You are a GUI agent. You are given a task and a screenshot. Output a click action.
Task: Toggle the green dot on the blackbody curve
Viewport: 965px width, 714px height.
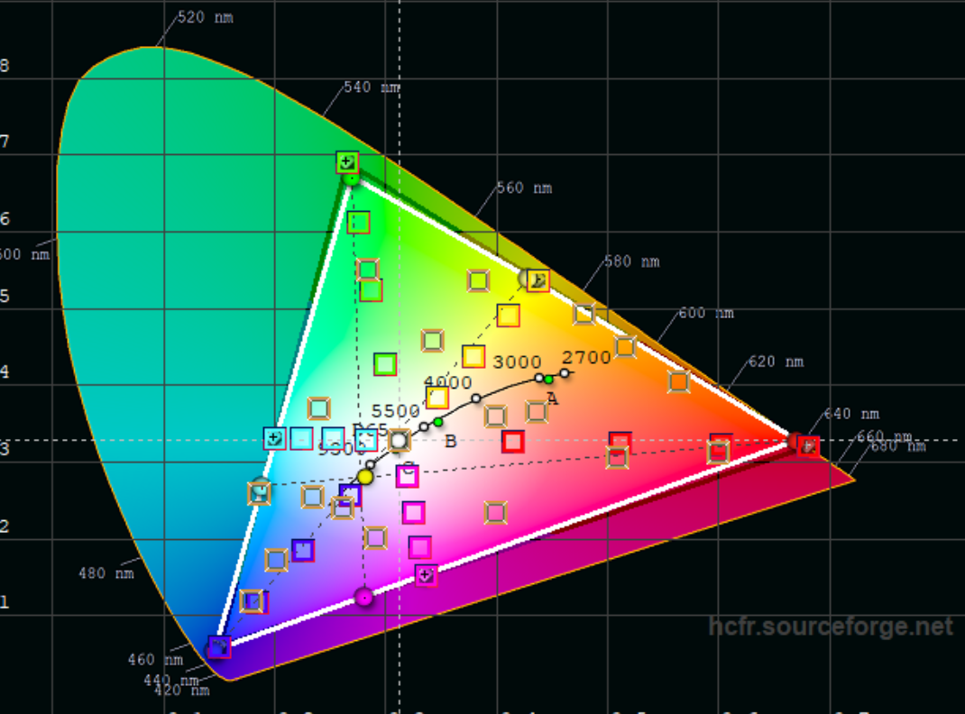coord(437,422)
